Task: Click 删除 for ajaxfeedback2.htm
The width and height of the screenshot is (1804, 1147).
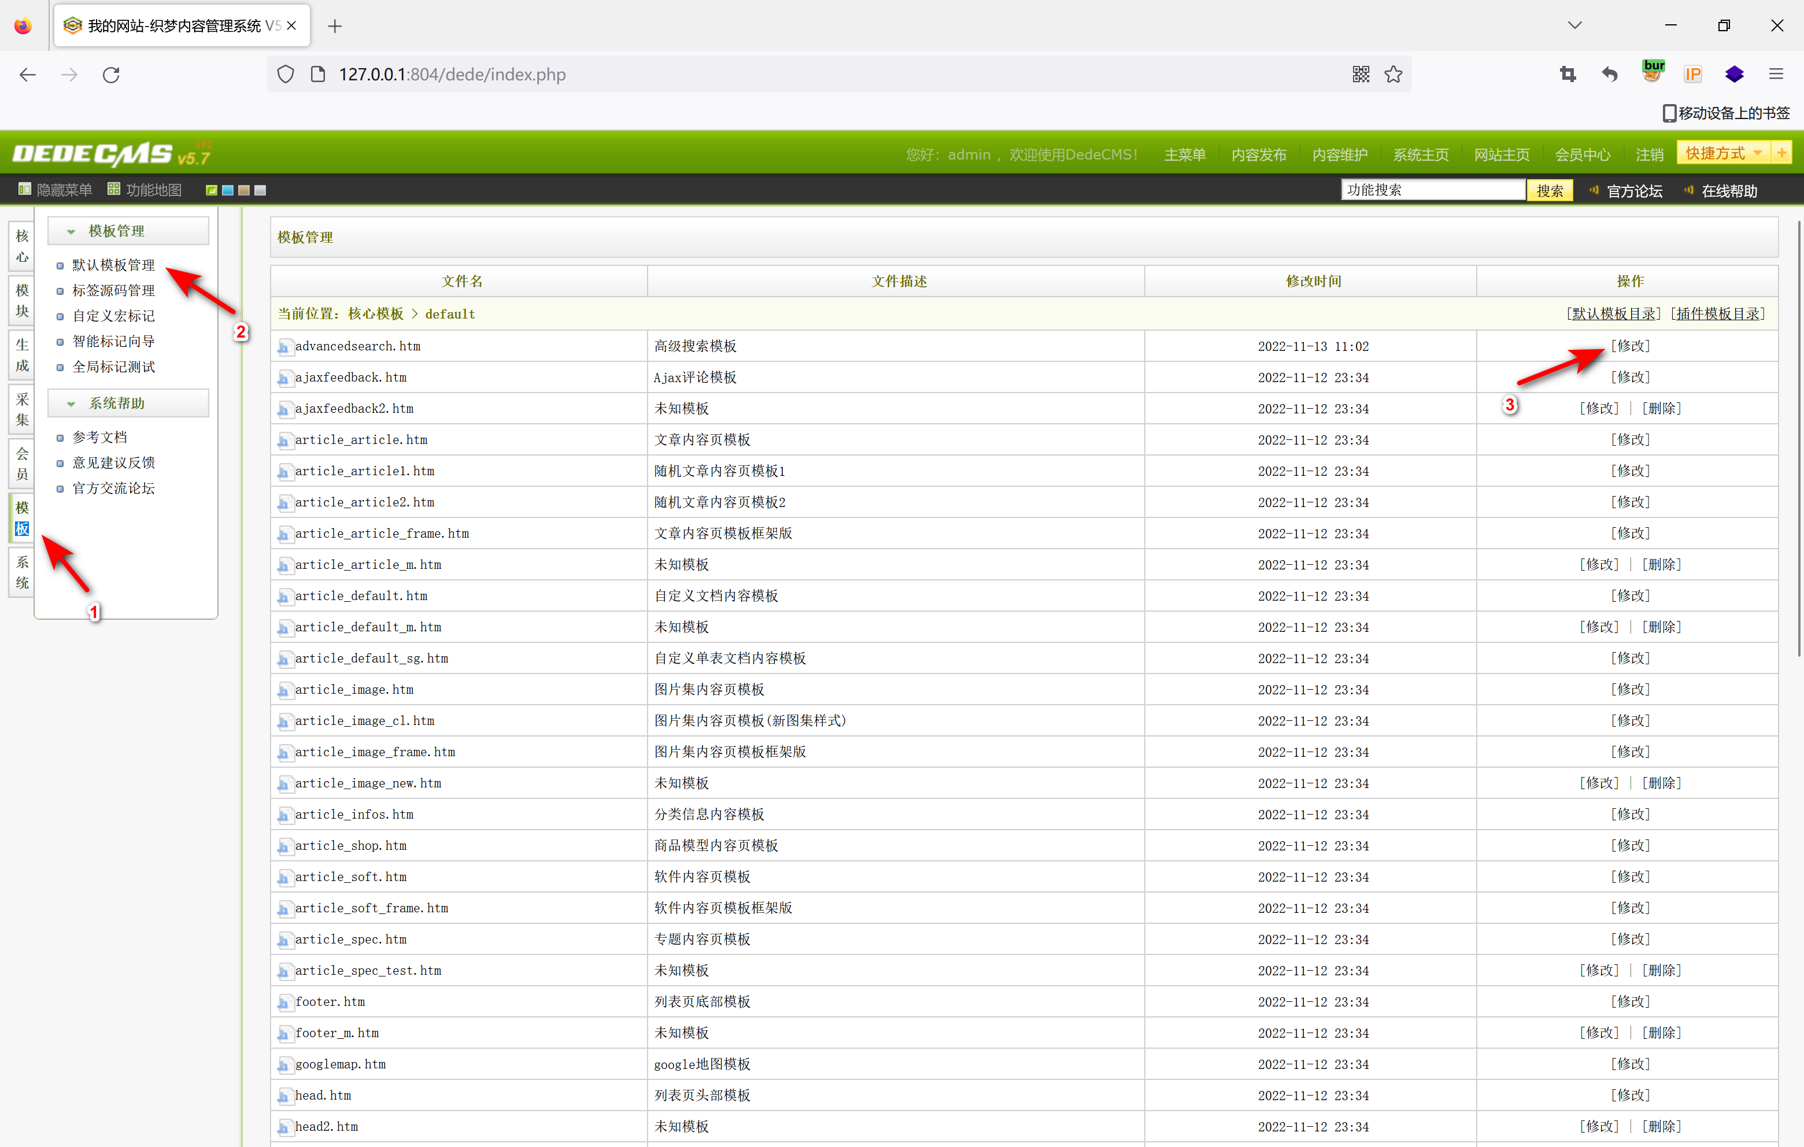Action: click(x=1661, y=408)
